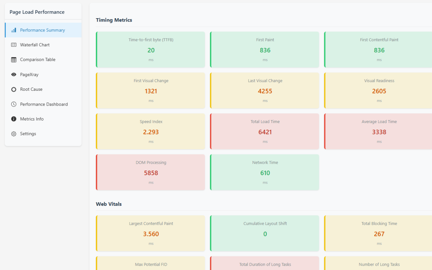Select the Total Load Time card
The width and height of the screenshot is (432, 270).
pos(265,131)
